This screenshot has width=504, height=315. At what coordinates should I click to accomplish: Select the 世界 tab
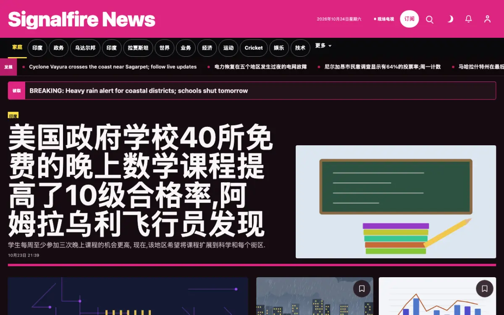[165, 48]
